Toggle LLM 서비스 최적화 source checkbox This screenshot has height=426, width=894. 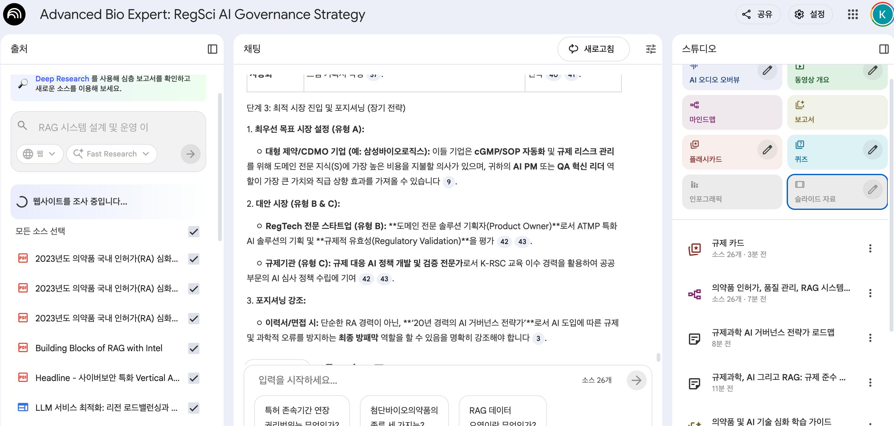coord(194,408)
